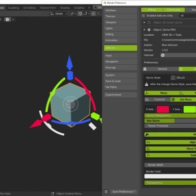This screenshot has width=196, height=196.
Task: Toggle the Dot Move option
Action: point(183,99)
